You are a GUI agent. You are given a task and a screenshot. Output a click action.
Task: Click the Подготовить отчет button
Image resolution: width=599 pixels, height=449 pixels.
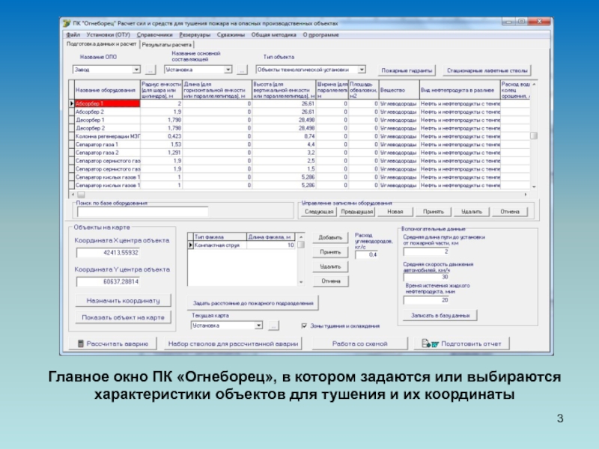click(461, 343)
